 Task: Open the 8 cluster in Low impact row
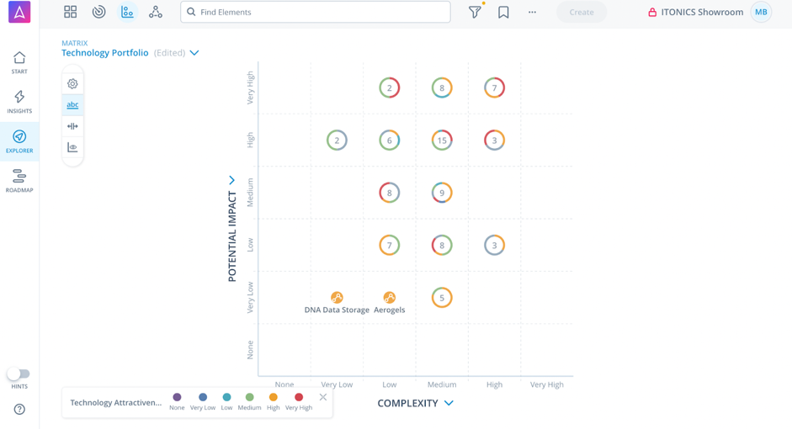(442, 246)
